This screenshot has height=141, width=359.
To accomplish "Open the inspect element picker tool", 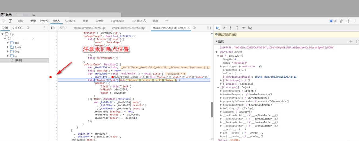I will pyautogui.click(x=4, y=21).
